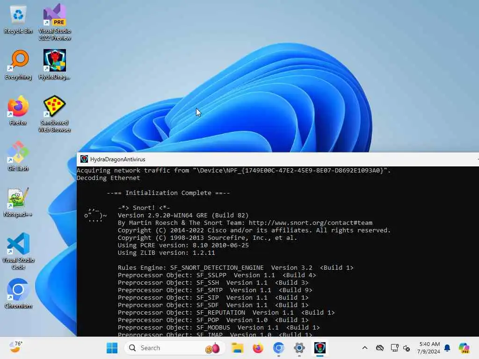Click the SF_SSLPP preprocessor line

[x=217, y=275]
